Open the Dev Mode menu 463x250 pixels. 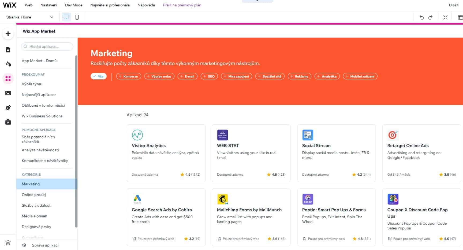[74, 5]
